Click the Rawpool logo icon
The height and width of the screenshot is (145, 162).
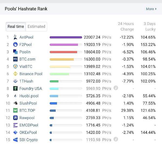coord(15,118)
